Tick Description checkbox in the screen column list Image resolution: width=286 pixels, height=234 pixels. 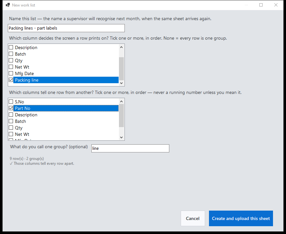point(11,47)
